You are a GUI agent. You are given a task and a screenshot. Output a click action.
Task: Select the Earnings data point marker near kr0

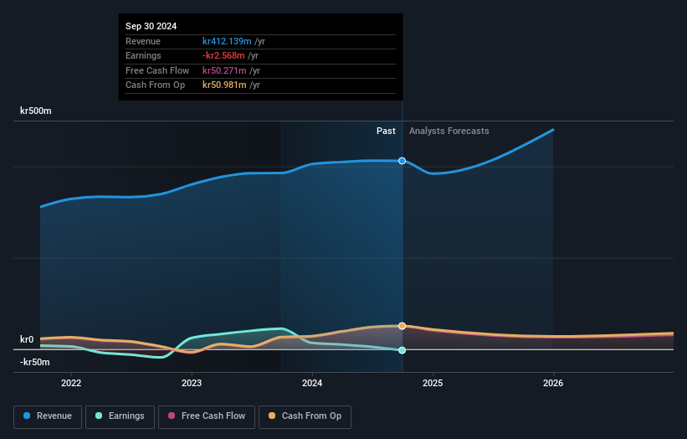pos(402,350)
